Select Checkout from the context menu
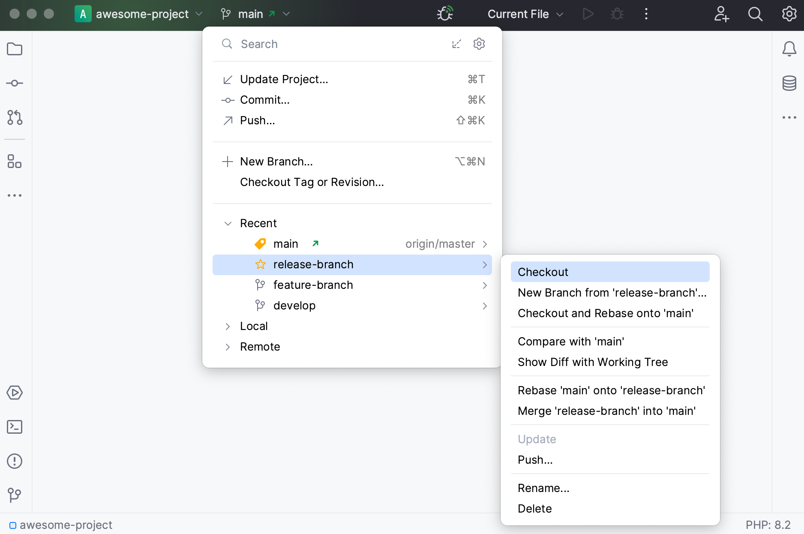Image resolution: width=804 pixels, height=534 pixels. coord(543,272)
